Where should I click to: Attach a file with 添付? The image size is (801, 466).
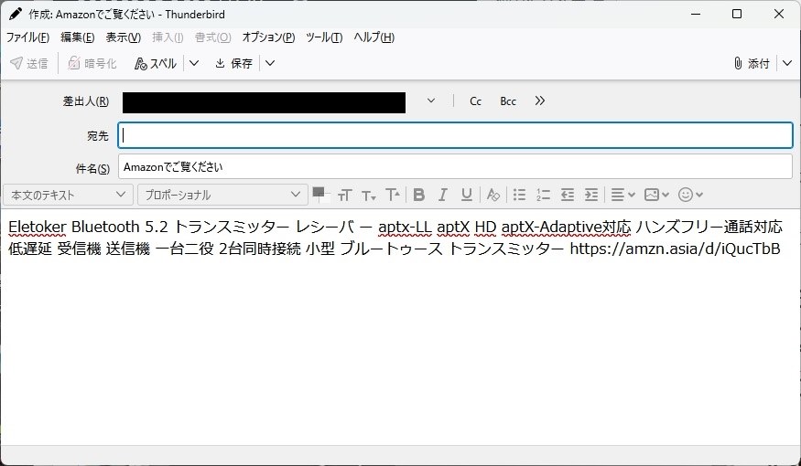click(752, 63)
